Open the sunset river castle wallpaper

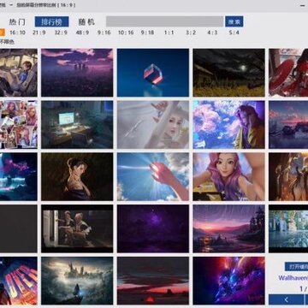click(228, 228)
